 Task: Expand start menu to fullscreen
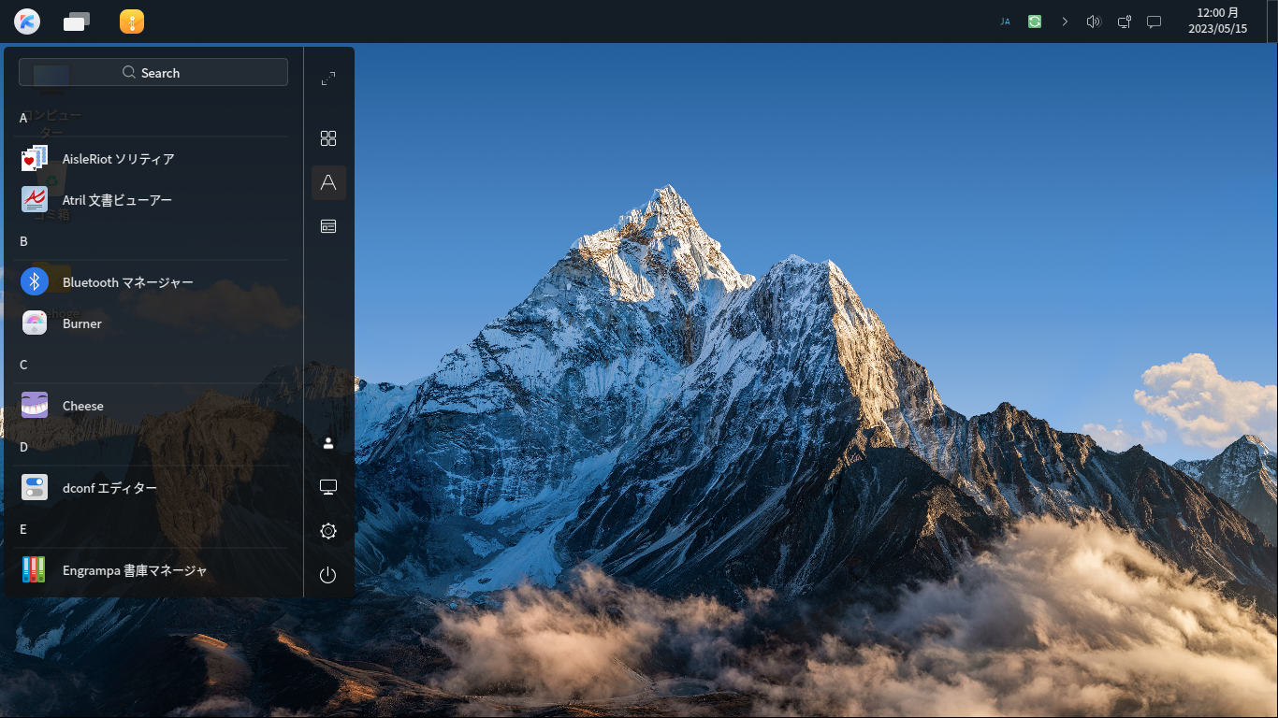pos(328,79)
